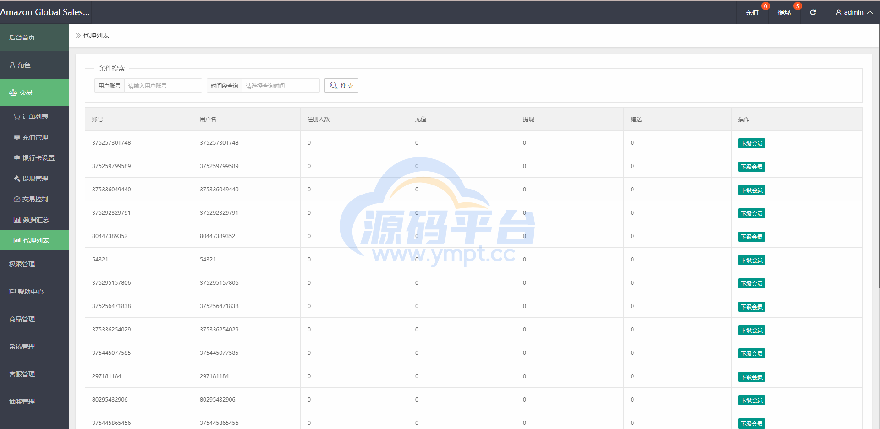
Task: Click 下级会员 for account 375336254029
Action: (752, 330)
